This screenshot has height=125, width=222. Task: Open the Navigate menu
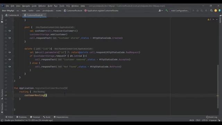click(26, 6)
